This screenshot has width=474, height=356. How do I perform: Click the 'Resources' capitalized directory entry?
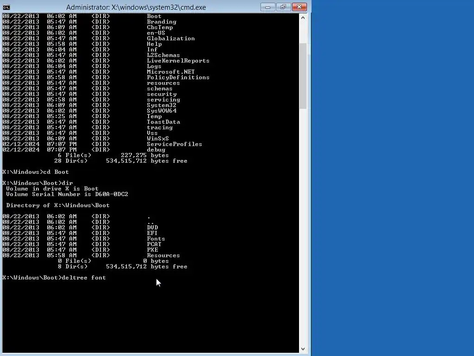(163, 255)
